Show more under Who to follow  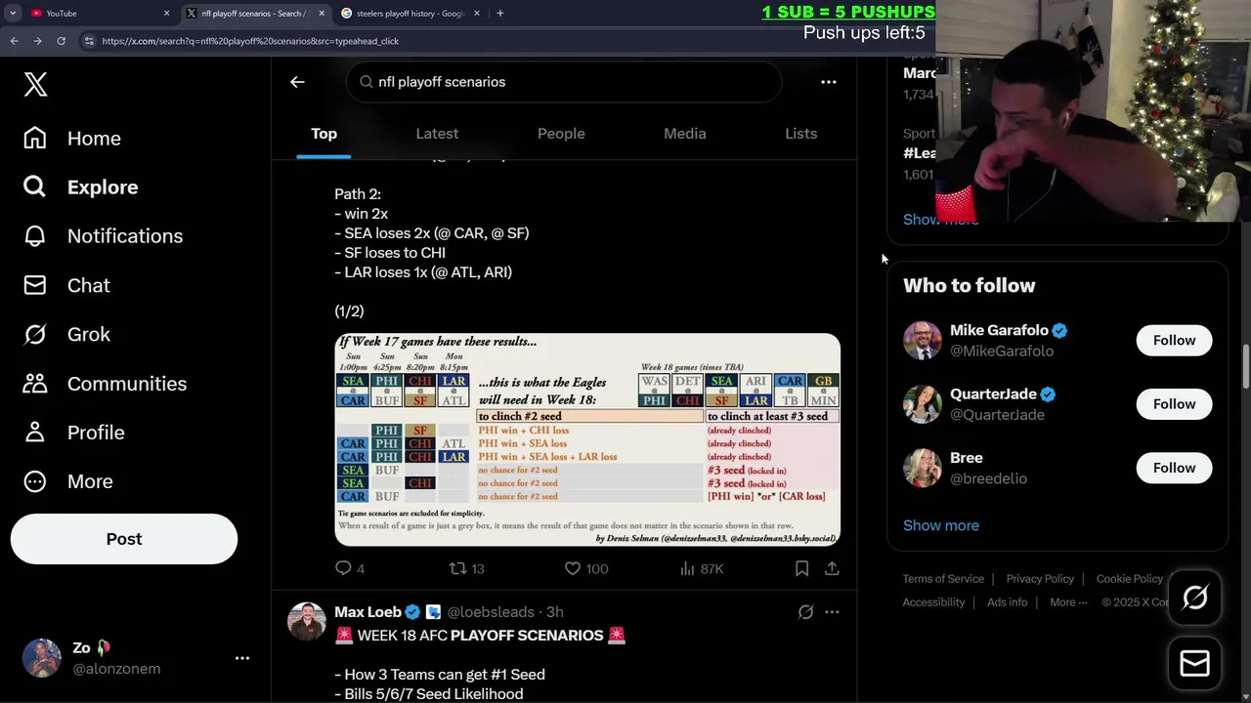[941, 525]
